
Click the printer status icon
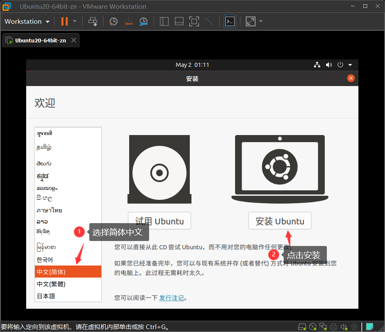[x=334, y=327]
